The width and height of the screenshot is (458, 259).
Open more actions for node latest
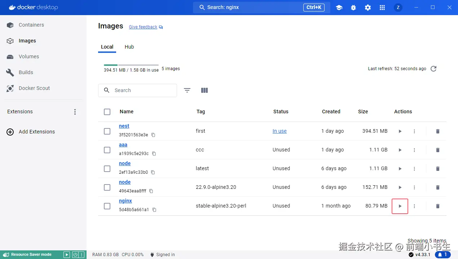(x=414, y=169)
